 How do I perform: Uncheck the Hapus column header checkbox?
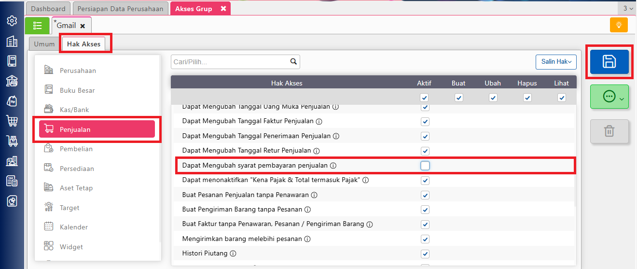click(x=527, y=98)
